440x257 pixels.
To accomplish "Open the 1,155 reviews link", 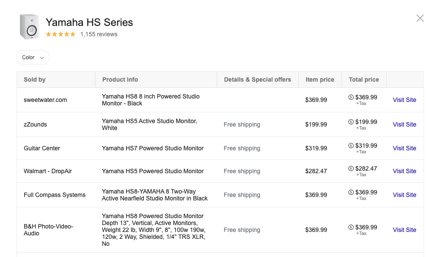I will (99, 34).
